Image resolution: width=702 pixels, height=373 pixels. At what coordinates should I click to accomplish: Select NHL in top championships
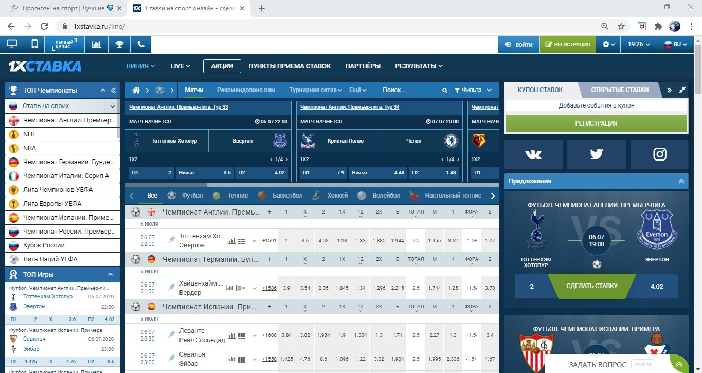(62, 134)
